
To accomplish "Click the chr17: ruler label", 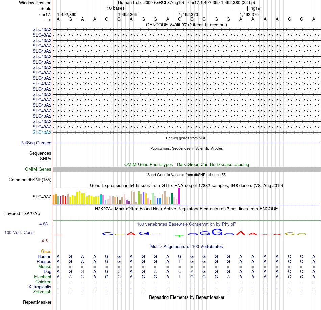I will pos(45,14).
